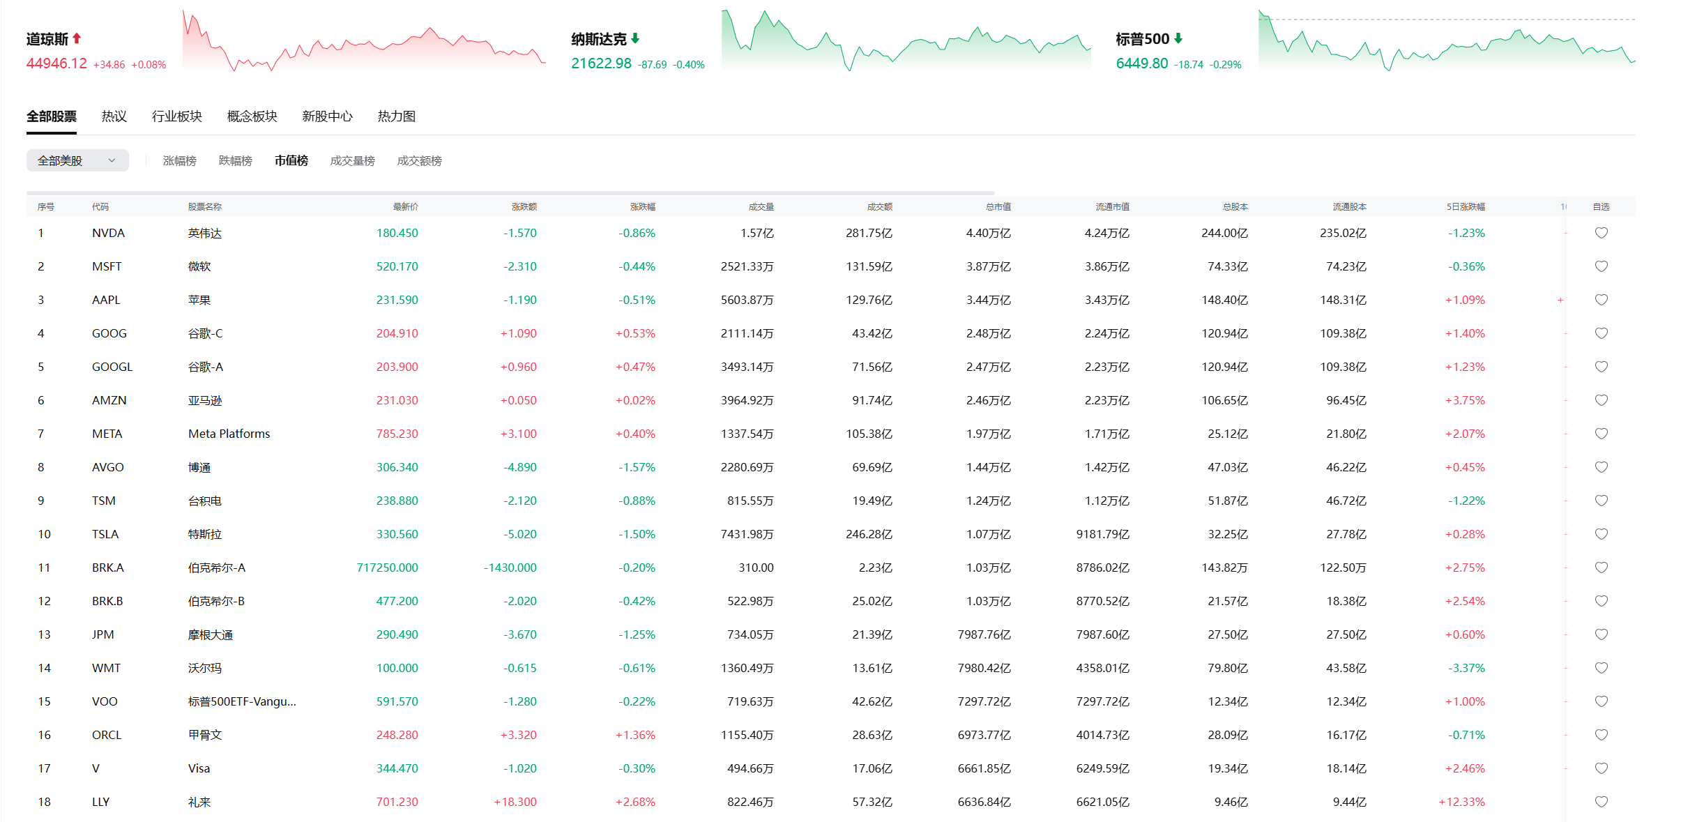This screenshot has height=822, width=1681.
Task: Click ticker code AAPL
Action: 106,300
